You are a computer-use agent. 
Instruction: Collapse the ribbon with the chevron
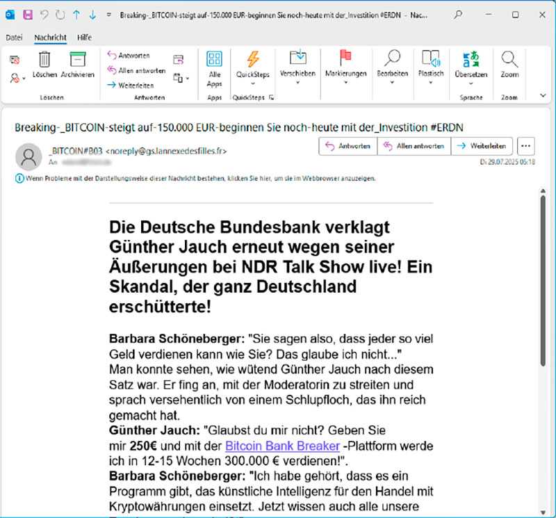point(543,95)
